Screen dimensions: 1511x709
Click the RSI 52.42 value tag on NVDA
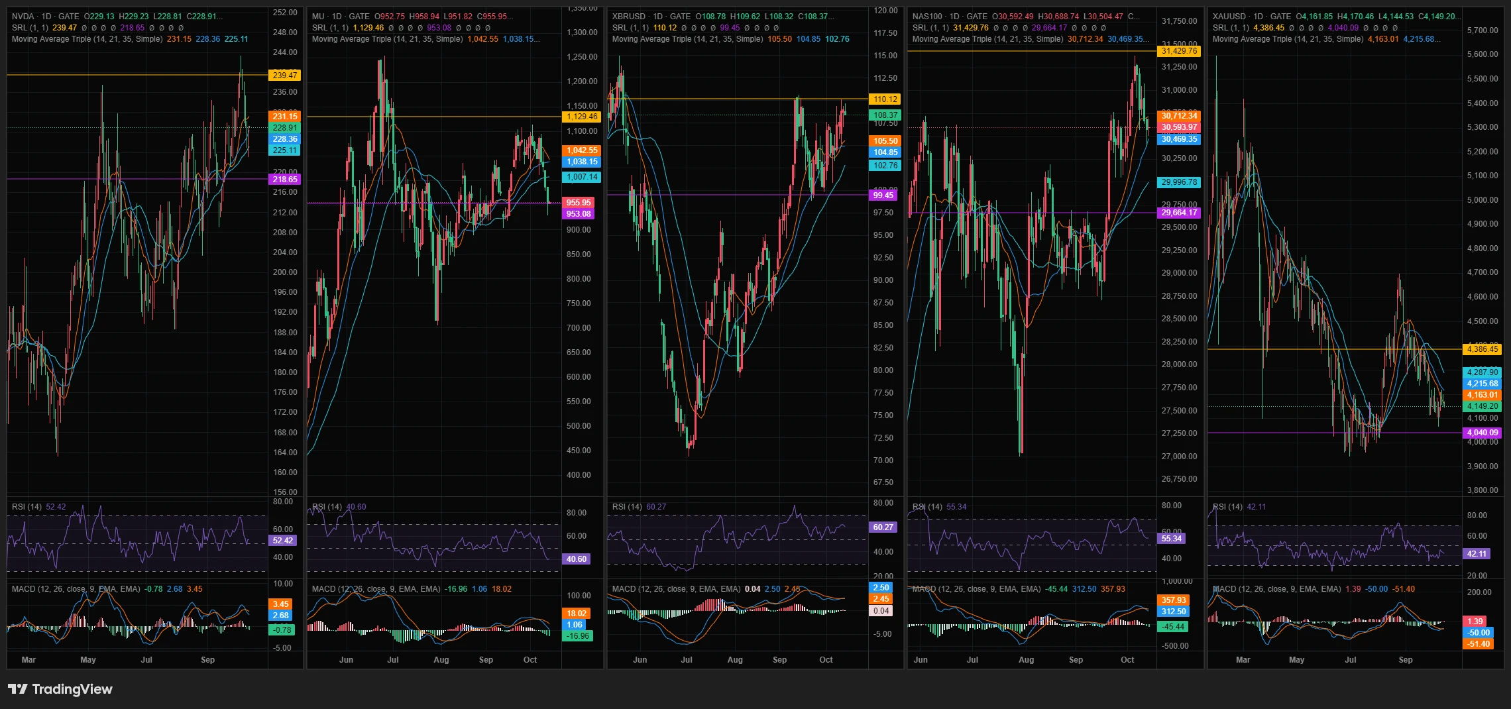click(x=283, y=541)
